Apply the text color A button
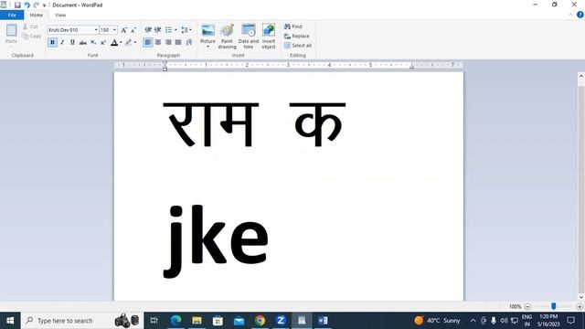This screenshot has width=585, height=329. [114, 43]
